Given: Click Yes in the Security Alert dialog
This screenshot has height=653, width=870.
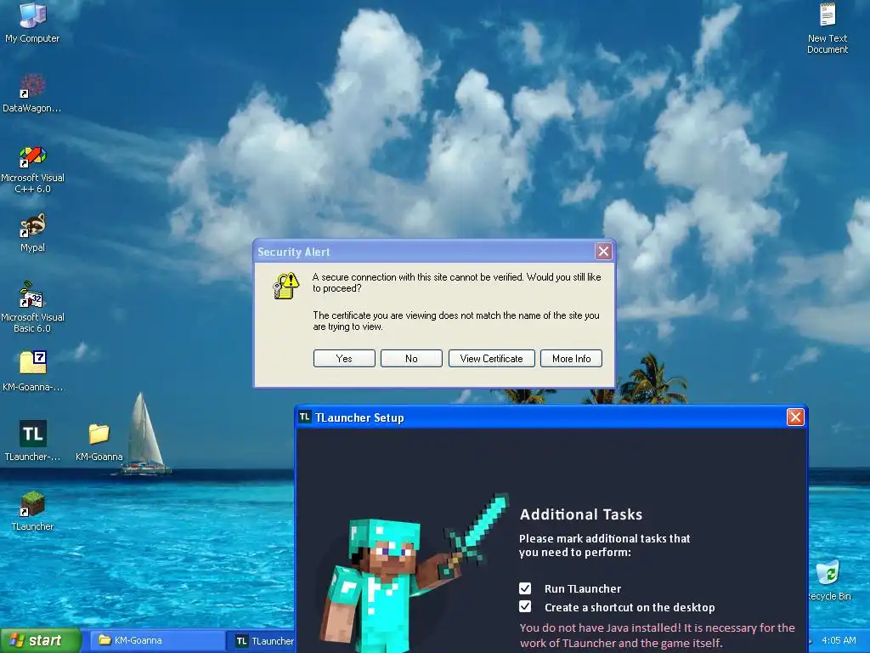Looking at the screenshot, I should [344, 359].
